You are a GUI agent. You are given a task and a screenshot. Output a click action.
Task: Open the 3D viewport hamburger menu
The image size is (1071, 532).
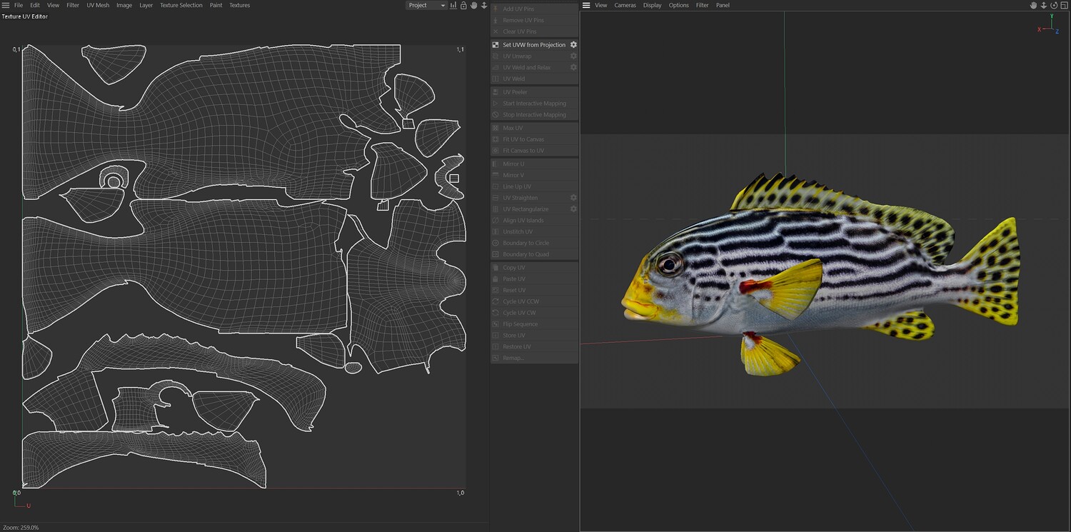[x=586, y=5]
